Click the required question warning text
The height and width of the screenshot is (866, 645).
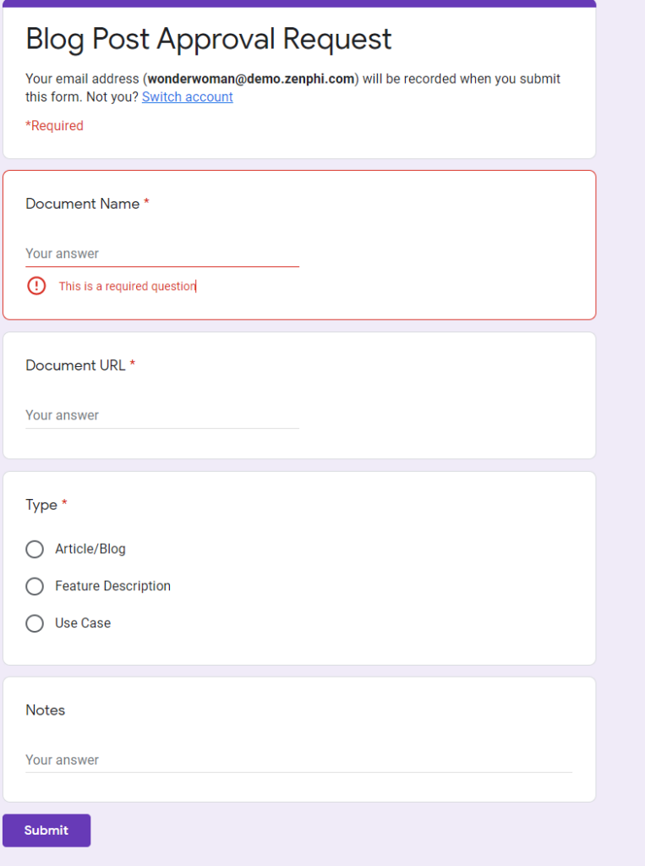[x=127, y=286]
